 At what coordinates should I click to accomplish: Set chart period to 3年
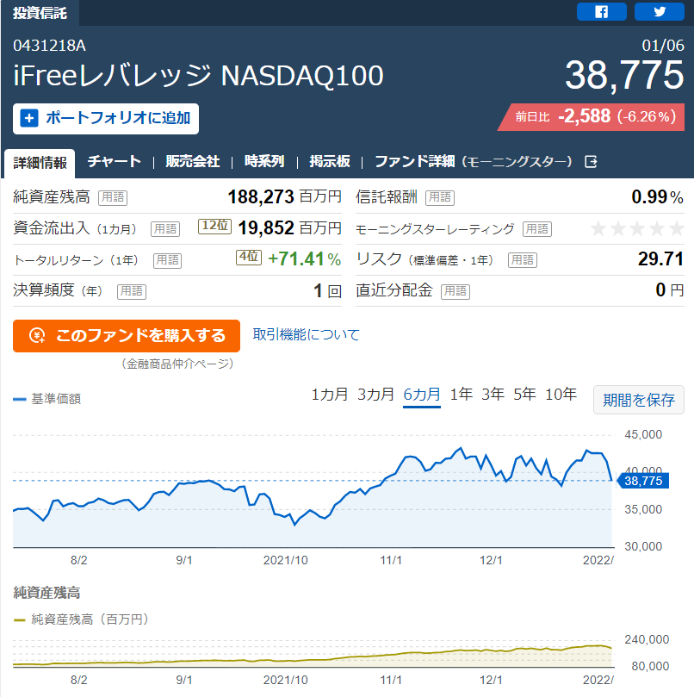pos(493,395)
